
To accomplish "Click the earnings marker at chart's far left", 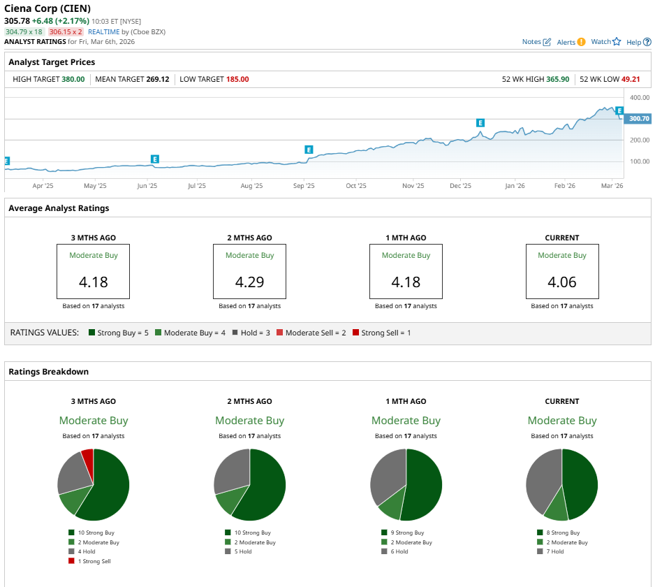I will coord(7,161).
